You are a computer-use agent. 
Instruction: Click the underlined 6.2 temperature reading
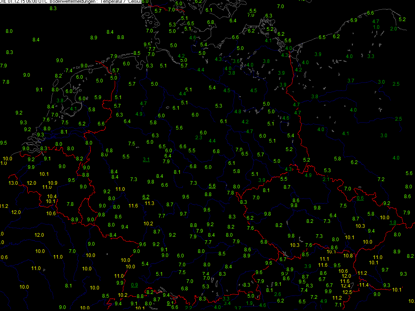[x=146, y=197]
